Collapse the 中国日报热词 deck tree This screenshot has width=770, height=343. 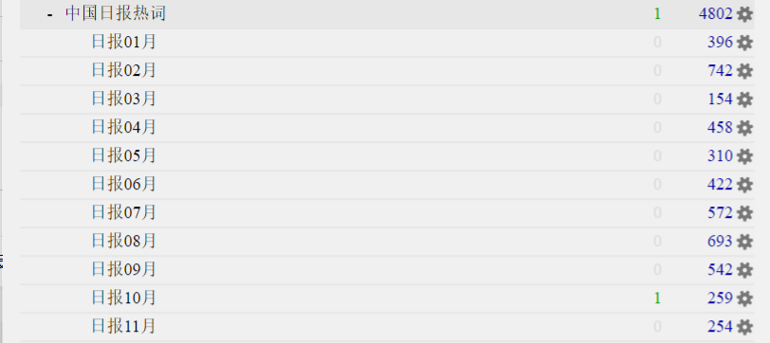point(49,15)
